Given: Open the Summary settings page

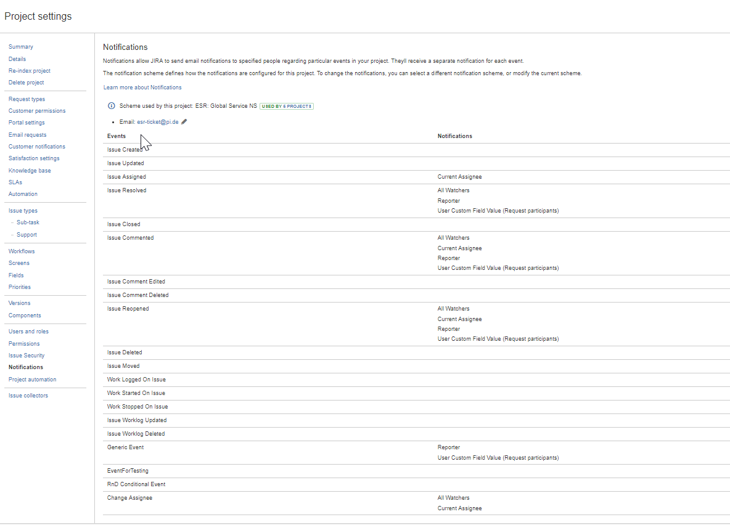Looking at the screenshot, I should click(21, 47).
